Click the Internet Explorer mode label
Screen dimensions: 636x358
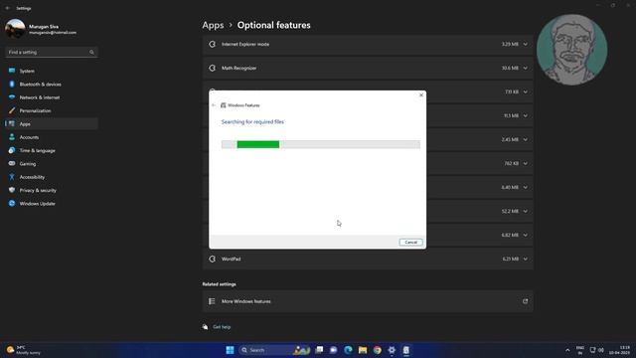(x=245, y=44)
